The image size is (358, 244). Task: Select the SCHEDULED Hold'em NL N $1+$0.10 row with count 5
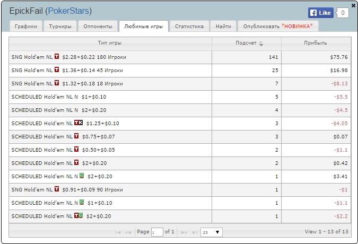(180, 97)
